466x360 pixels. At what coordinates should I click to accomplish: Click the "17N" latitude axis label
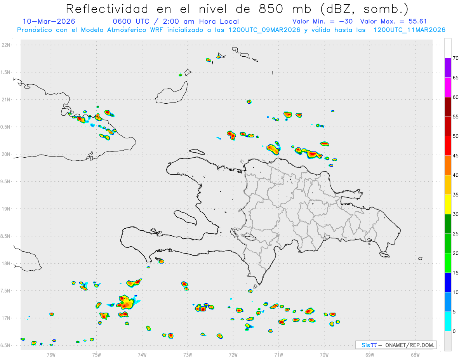(x=7, y=318)
